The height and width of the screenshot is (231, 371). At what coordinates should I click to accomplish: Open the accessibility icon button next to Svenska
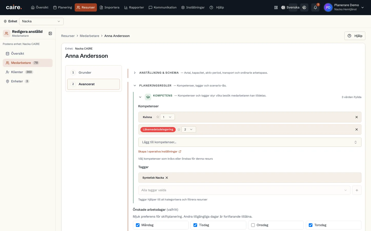[x=304, y=7]
